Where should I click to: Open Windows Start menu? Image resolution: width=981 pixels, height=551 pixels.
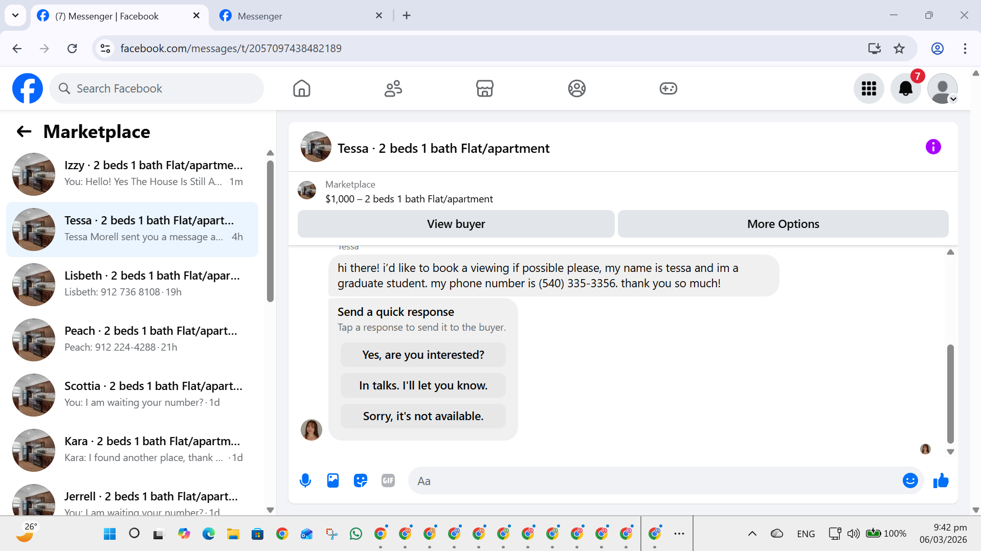109,534
